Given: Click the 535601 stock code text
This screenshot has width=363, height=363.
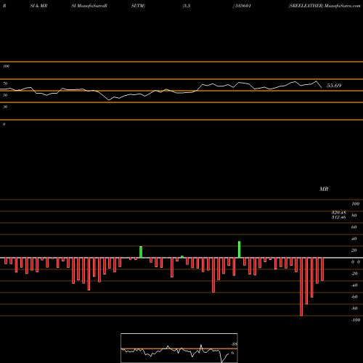Looking at the screenshot, I should [242, 6].
